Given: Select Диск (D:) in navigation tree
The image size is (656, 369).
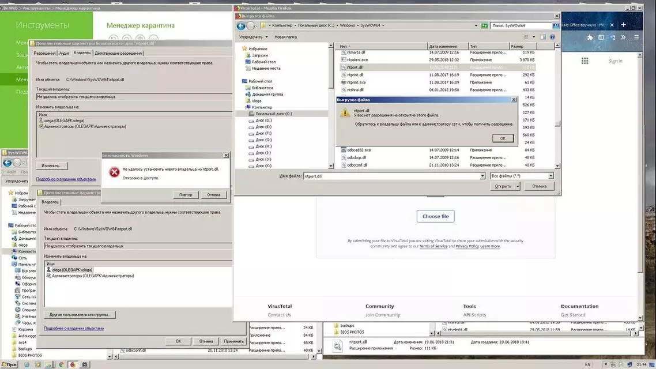Looking at the screenshot, I should coord(263,121).
